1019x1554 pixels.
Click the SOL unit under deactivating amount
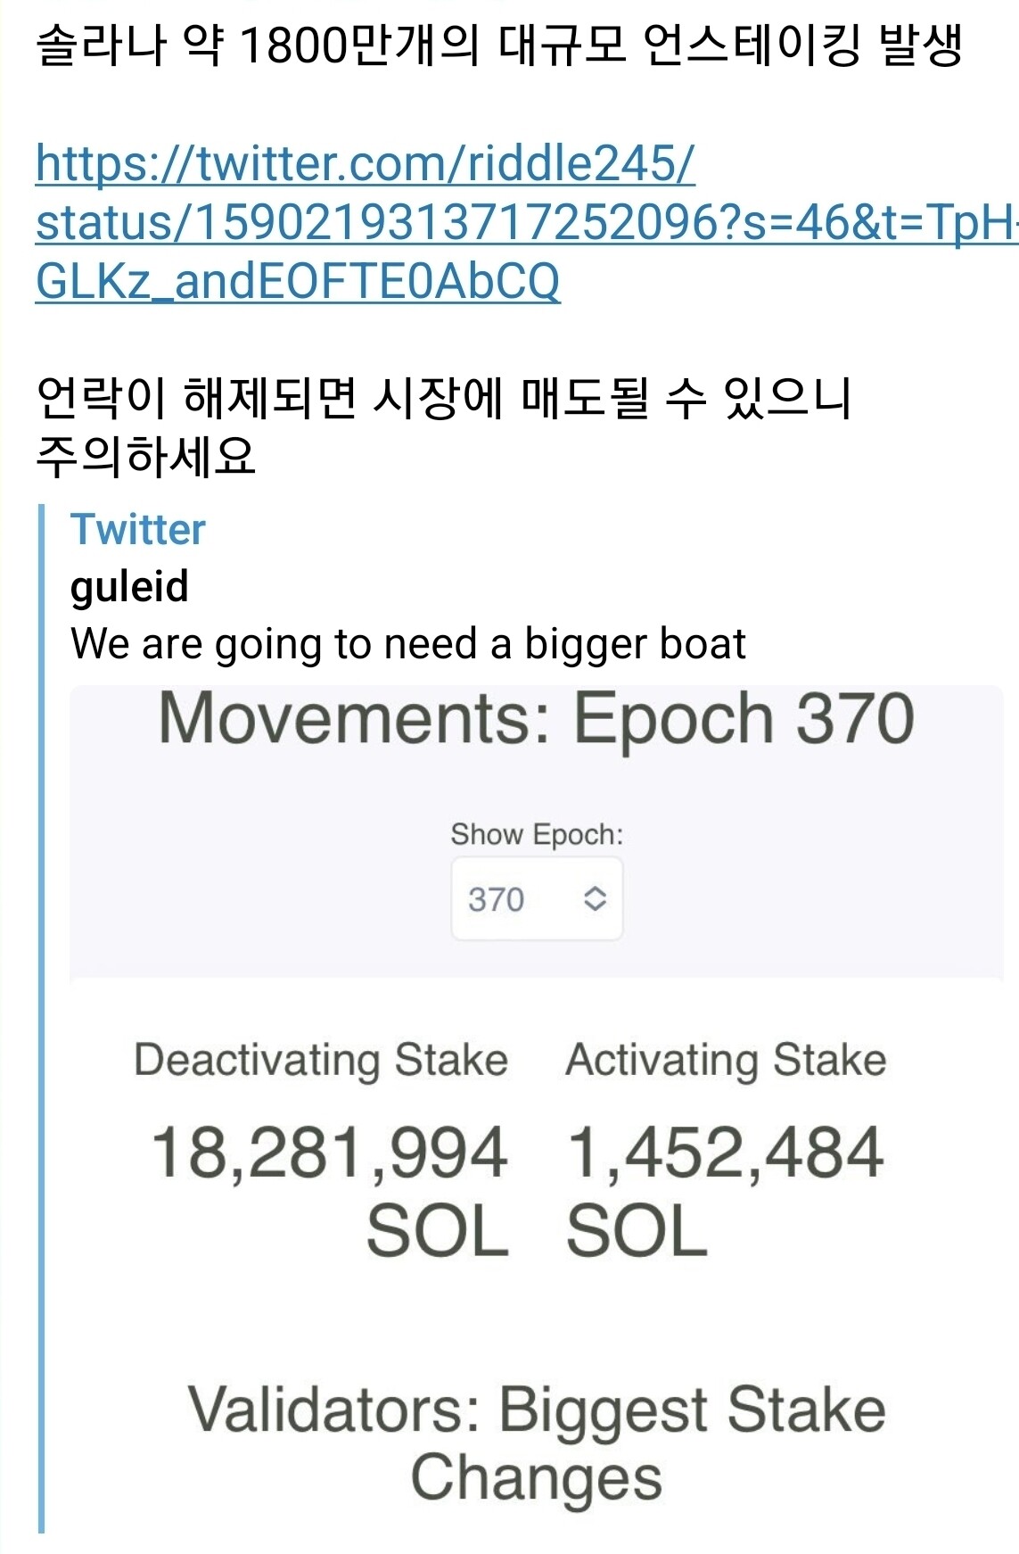click(x=437, y=1231)
